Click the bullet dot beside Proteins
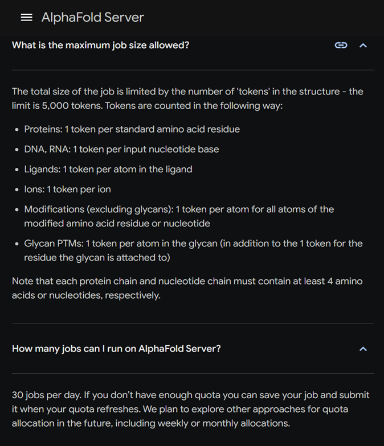 16,130
